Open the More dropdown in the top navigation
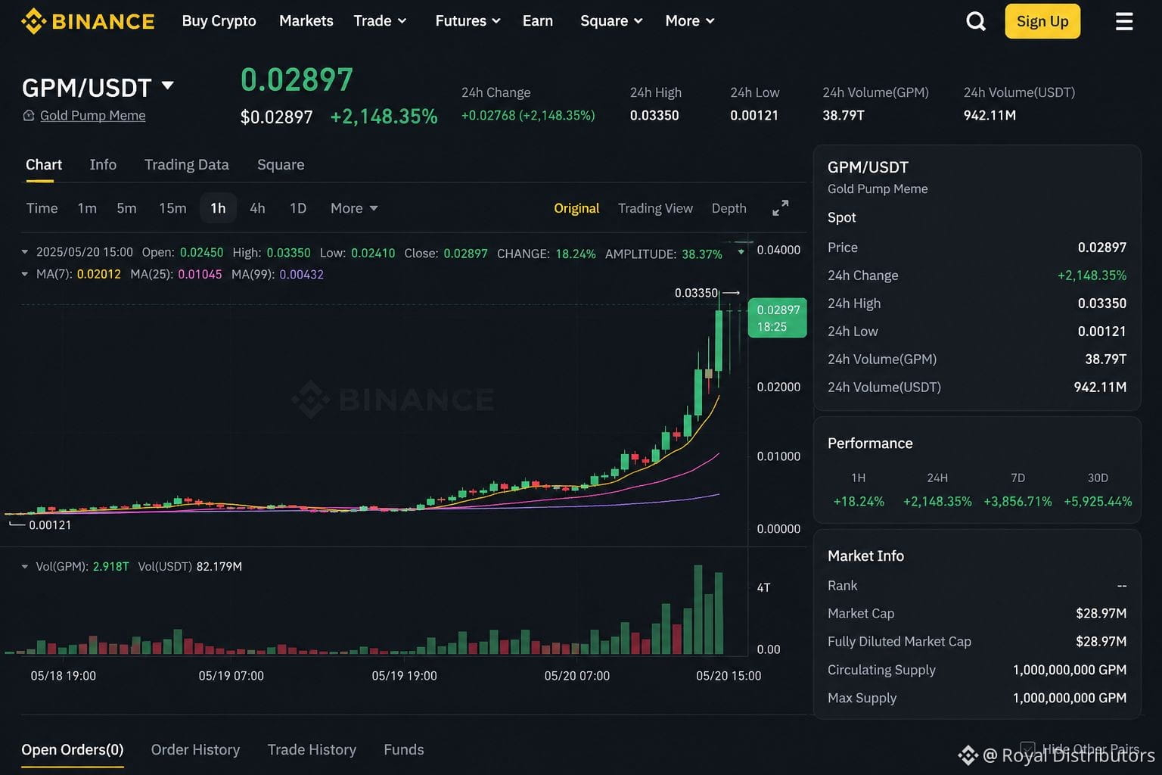Image resolution: width=1162 pixels, height=775 pixels. click(x=690, y=21)
